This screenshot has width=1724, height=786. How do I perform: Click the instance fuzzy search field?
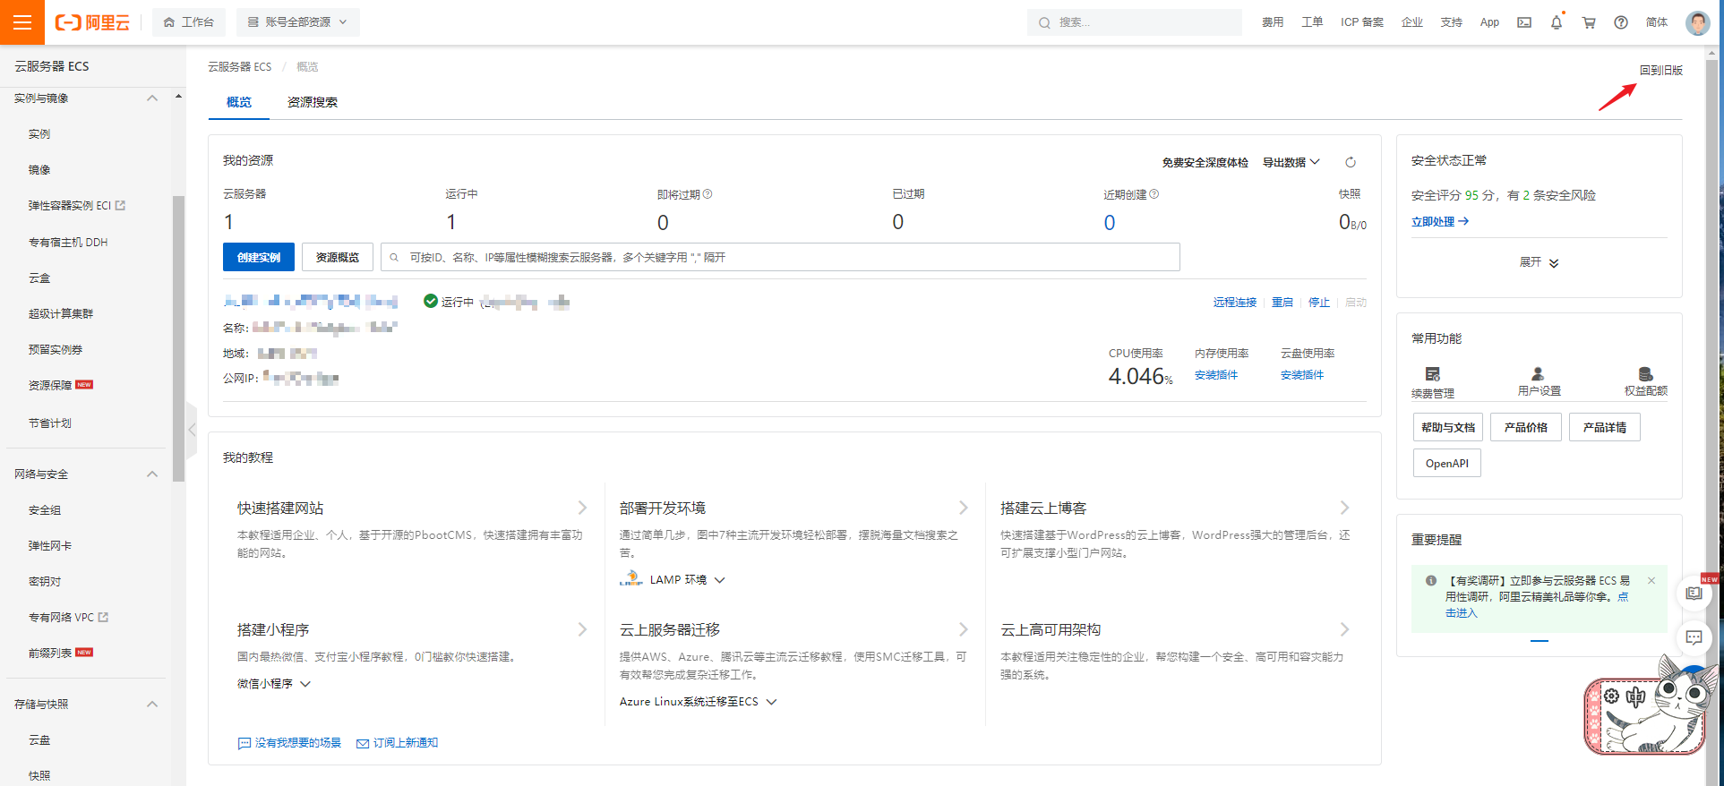tap(780, 258)
